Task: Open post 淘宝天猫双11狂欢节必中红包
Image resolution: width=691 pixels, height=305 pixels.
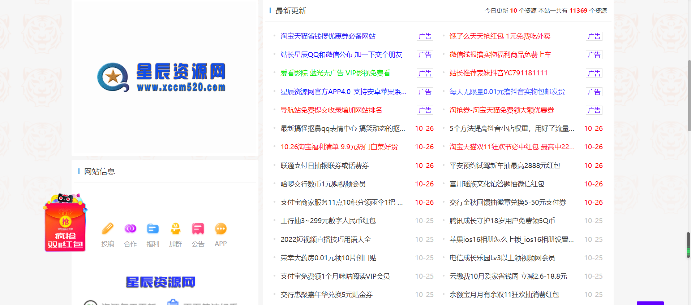Action: [512, 147]
